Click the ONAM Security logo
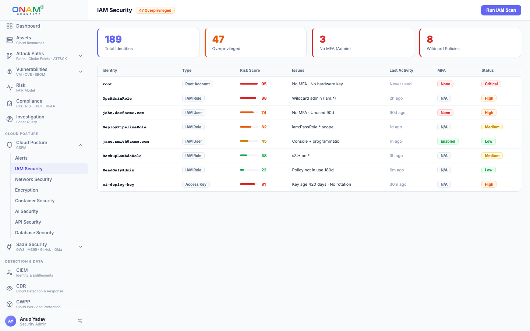Viewport: 530px width, 331px height. (28, 10)
